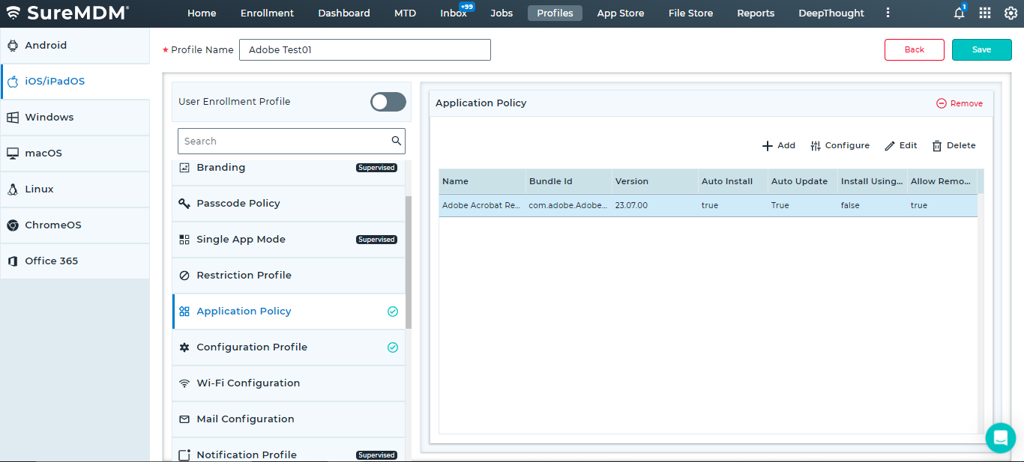Click the Android robot icon
This screenshot has height=462, width=1024.
(x=13, y=46)
